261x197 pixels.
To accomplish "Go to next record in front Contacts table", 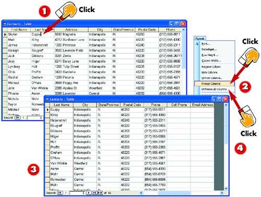I will coord(89,193).
